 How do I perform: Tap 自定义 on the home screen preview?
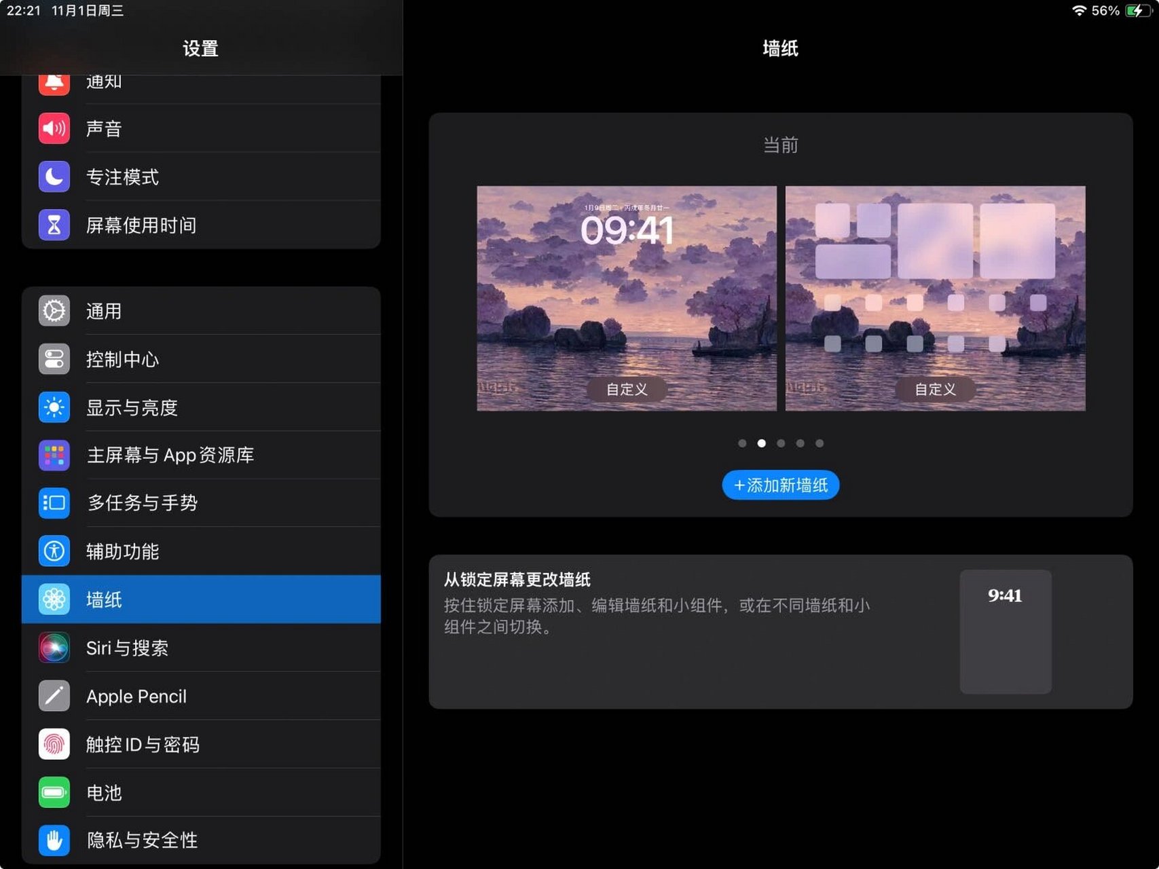pyautogui.click(x=935, y=389)
